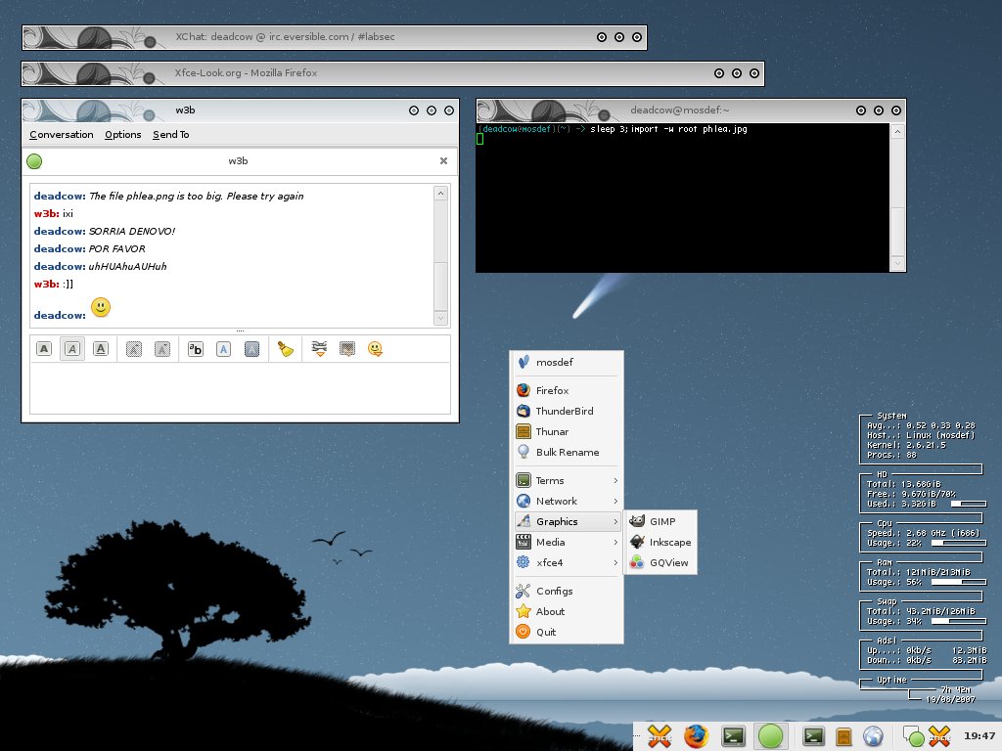Choose background text color icon
Screen dimensions: 1002x751
(251, 349)
